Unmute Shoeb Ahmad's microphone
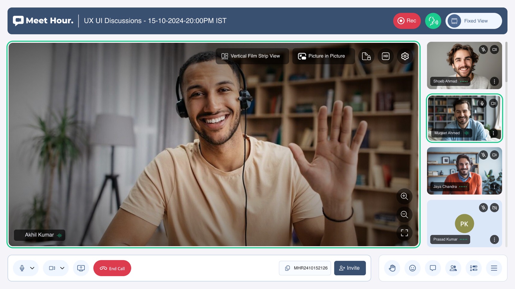515x289 pixels. (483, 49)
